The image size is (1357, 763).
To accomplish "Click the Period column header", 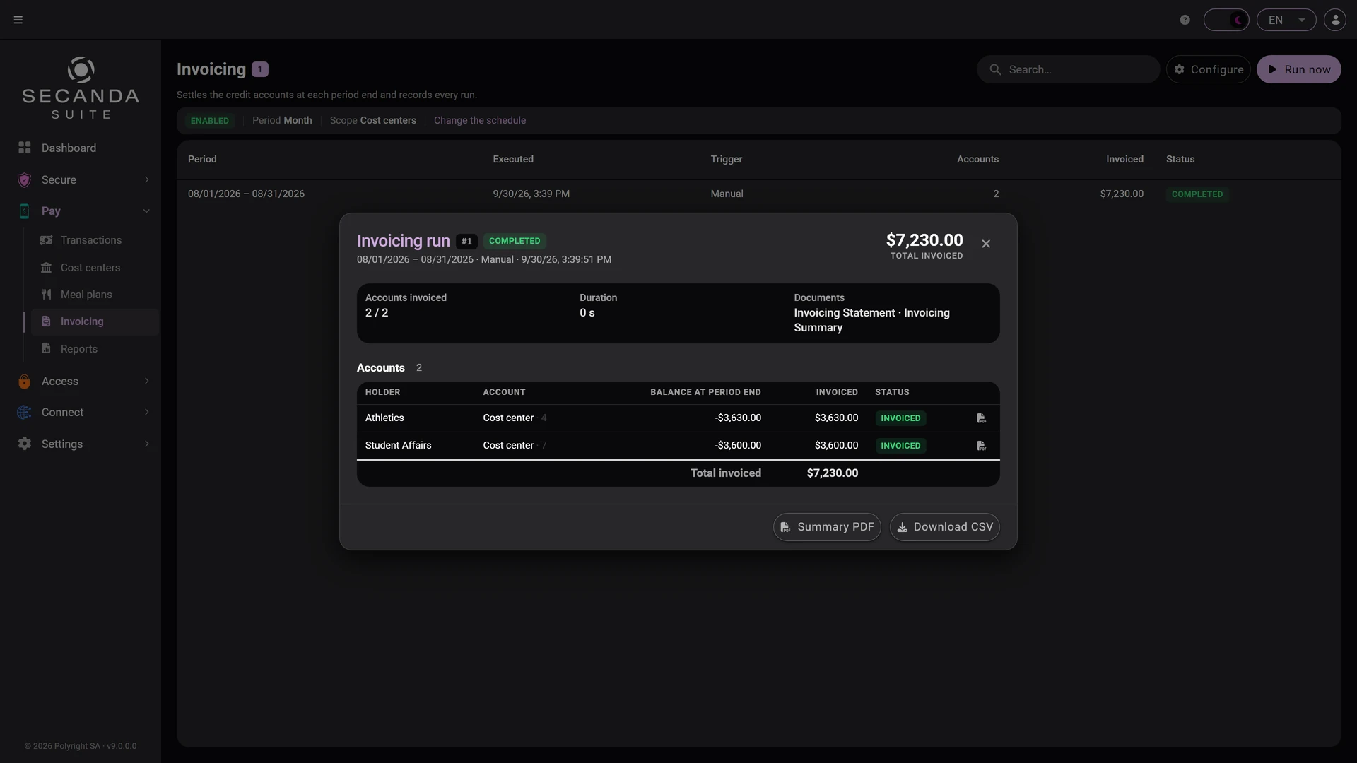I will click(x=202, y=160).
